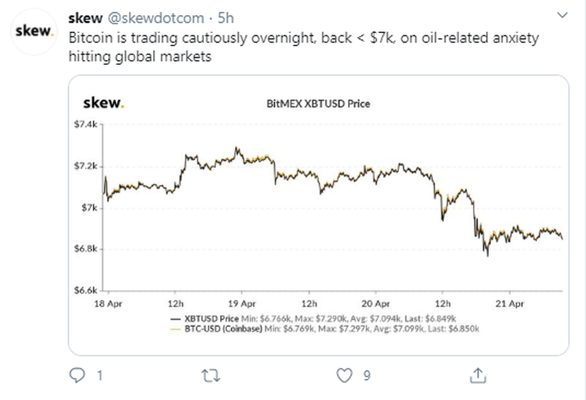Image resolution: width=586 pixels, height=400 pixels.
Task: Click the reply count number 1
Action: 100,376
